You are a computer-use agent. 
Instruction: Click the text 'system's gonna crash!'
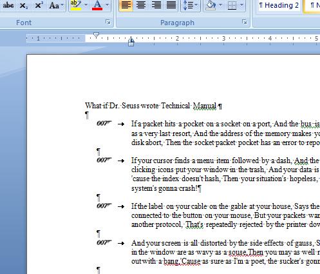[164, 188]
